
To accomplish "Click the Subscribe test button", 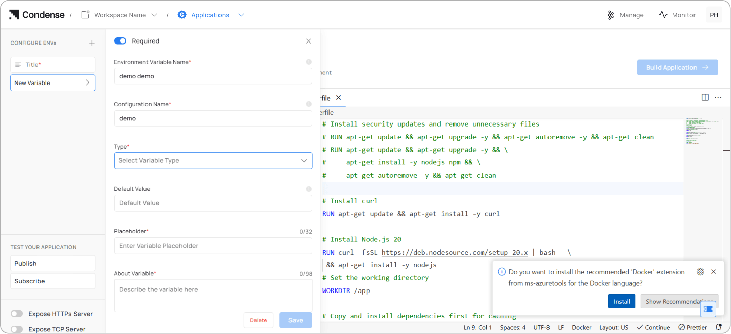I will [53, 281].
